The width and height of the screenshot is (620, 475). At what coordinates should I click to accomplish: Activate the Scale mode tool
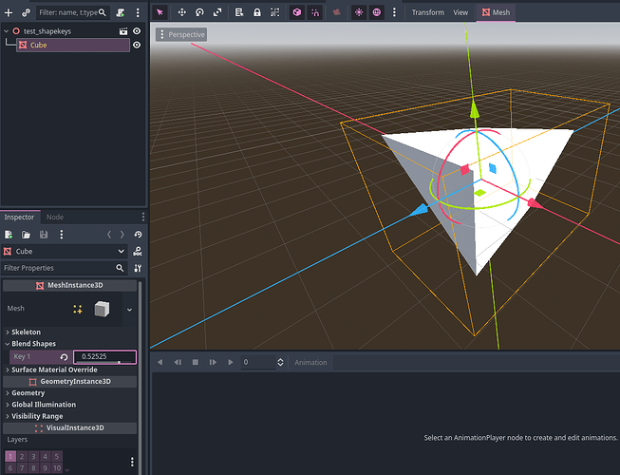(x=217, y=12)
